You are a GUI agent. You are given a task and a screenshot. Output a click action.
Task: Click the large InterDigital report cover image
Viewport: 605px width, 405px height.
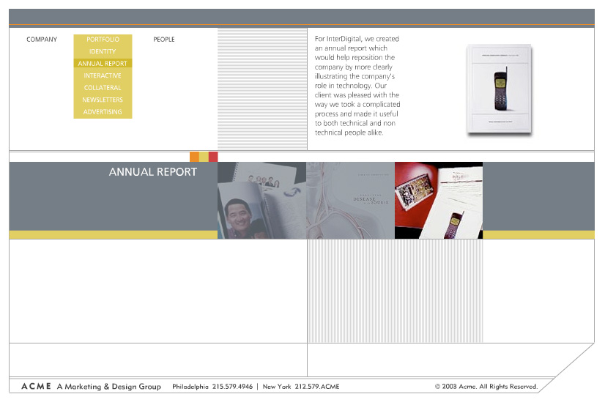click(500, 89)
